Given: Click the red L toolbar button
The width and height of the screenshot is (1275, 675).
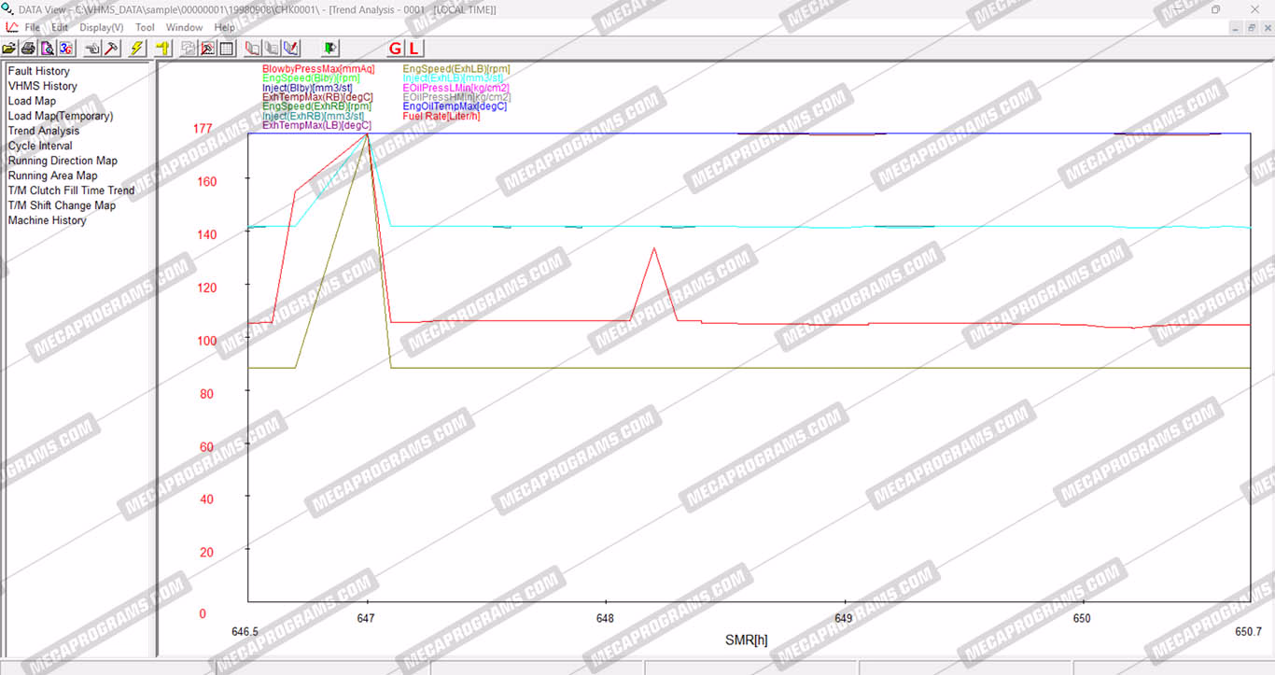Looking at the screenshot, I should point(413,48).
